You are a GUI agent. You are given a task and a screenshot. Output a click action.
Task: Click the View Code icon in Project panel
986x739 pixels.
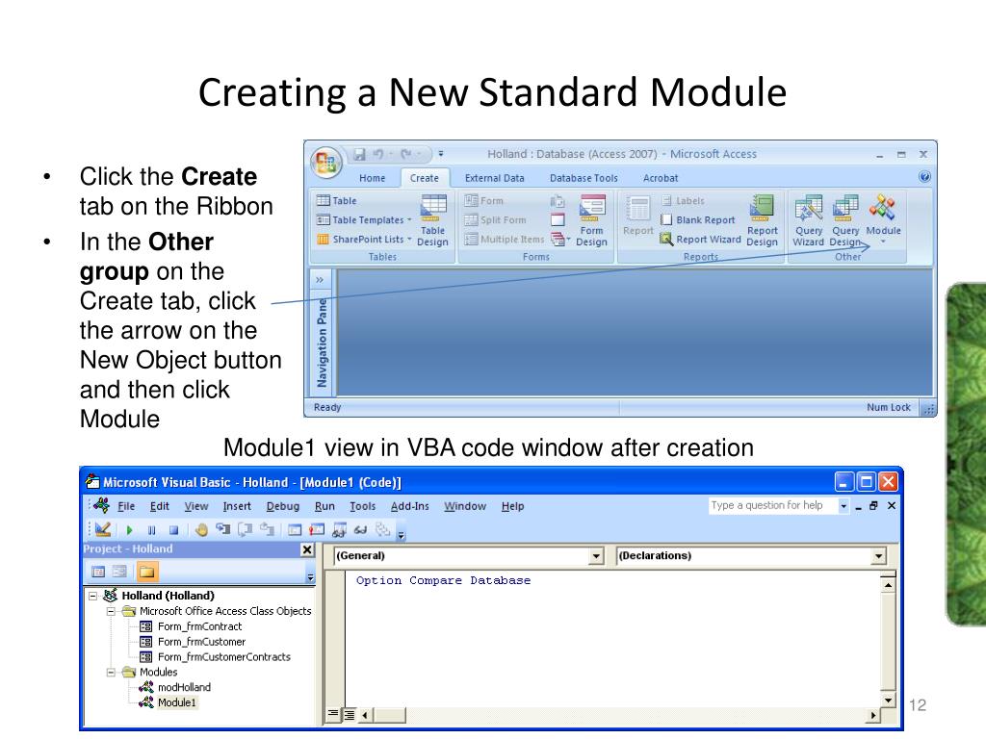pyautogui.click(x=98, y=572)
